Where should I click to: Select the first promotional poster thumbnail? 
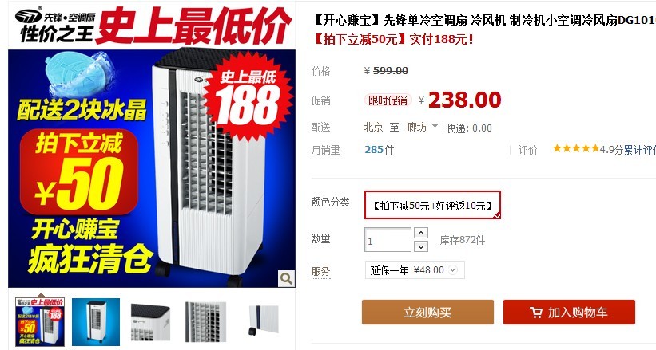(40, 321)
